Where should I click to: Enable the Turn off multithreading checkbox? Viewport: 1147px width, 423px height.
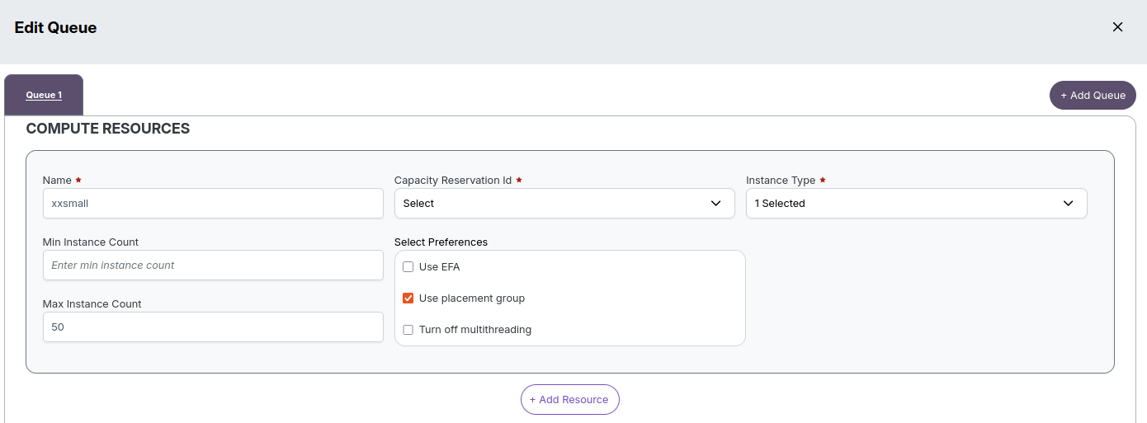pyautogui.click(x=408, y=330)
